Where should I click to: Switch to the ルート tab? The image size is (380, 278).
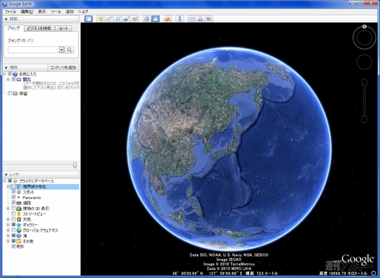click(63, 28)
